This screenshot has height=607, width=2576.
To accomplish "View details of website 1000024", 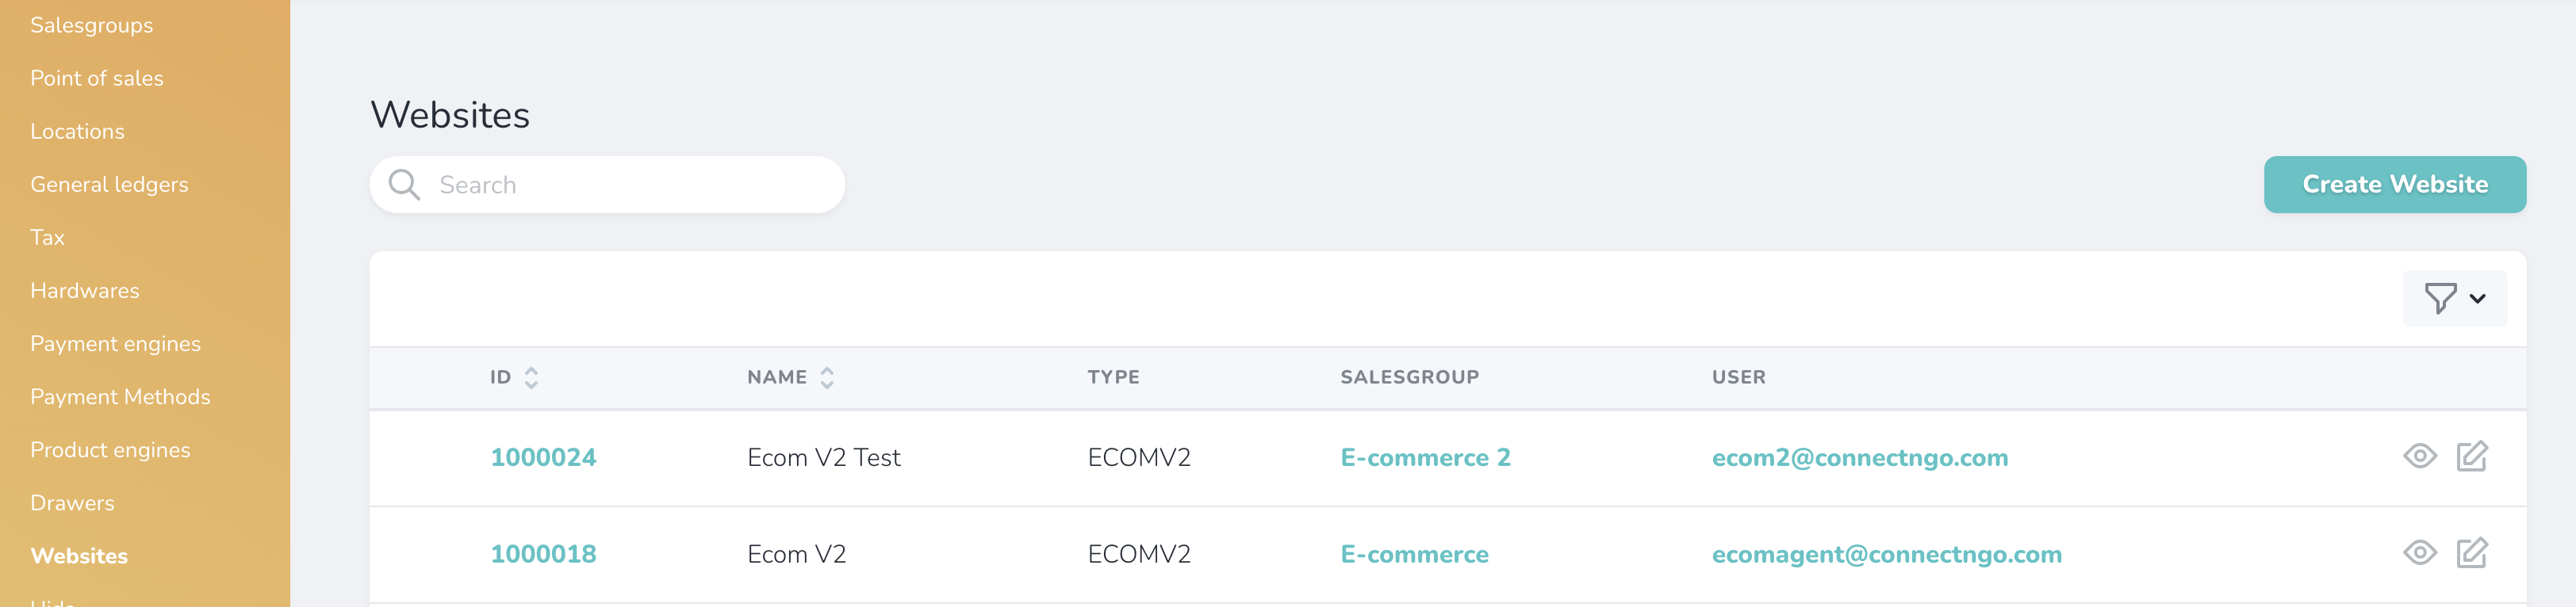I will [x=2419, y=457].
